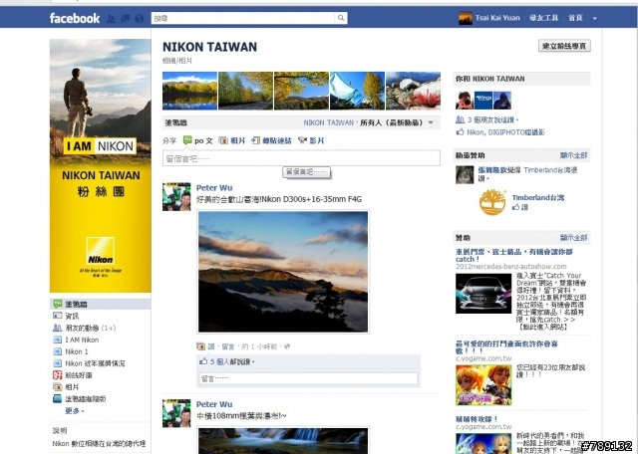
Task: Open the account dropdown arrow in header
Action: coord(594,18)
